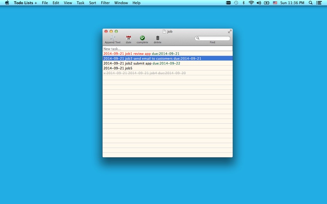Image resolution: width=327 pixels, height=204 pixels.
Task: Click the Sun 11:36 PM clock
Action: tap(292, 3)
